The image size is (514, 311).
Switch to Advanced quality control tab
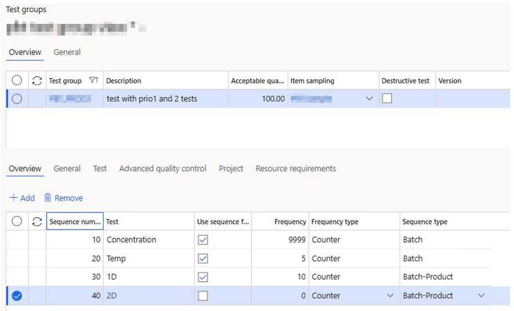(x=163, y=168)
